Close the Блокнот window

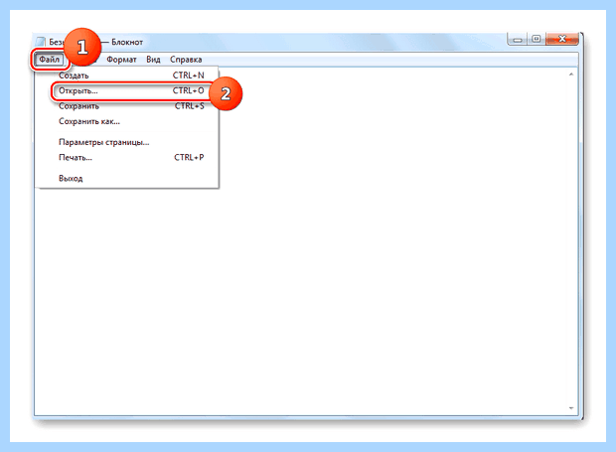click(x=562, y=40)
